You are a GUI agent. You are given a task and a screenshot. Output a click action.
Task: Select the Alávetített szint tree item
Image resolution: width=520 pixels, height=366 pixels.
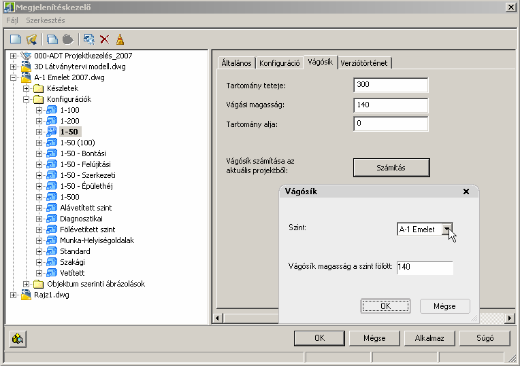[x=86, y=208]
